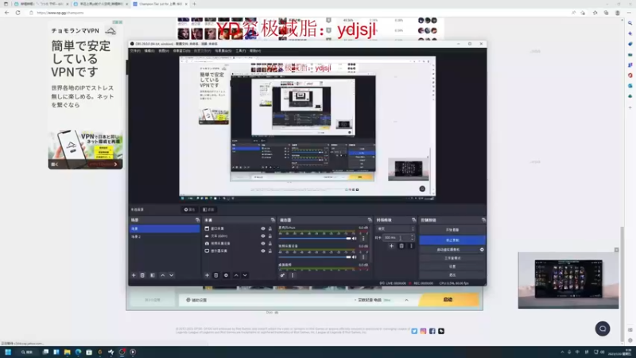Select the first scene in the Scenes list
Screen dimensions: 636x358
pos(165,228)
